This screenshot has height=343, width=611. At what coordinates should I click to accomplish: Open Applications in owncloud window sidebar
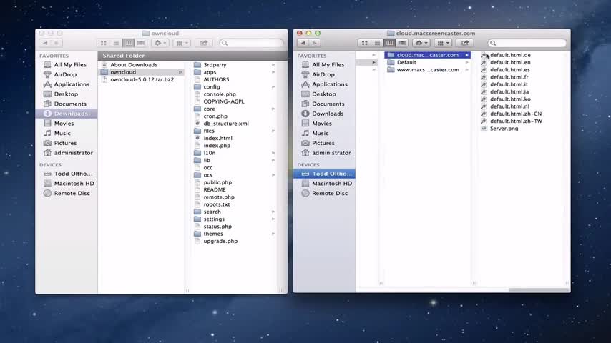67,84
